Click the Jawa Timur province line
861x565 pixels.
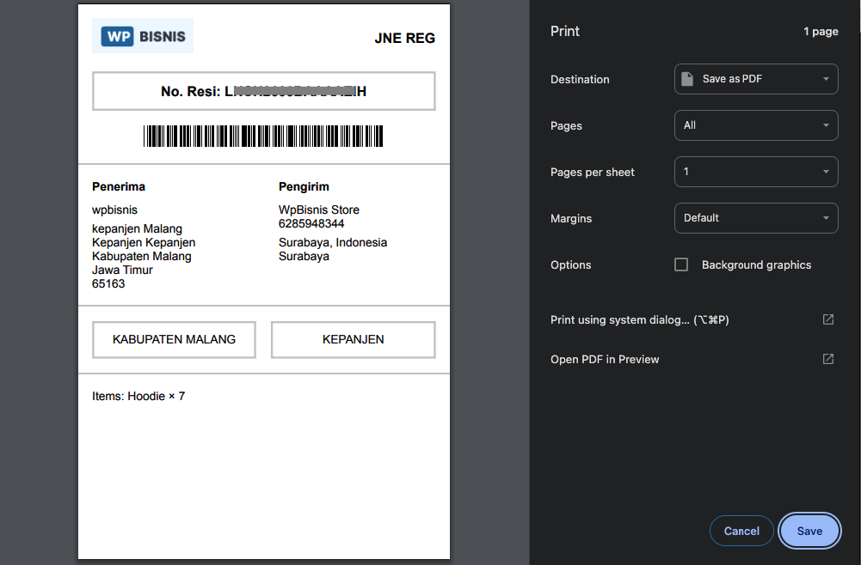[x=122, y=270]
